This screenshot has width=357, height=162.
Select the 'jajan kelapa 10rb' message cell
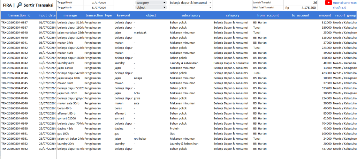pos(70,78)
